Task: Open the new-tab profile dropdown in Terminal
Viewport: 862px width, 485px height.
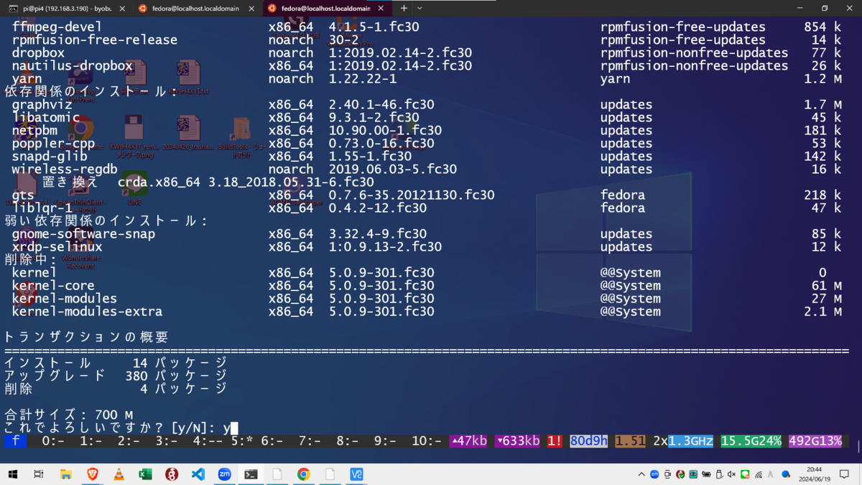Action: click(x=420, y=9)
